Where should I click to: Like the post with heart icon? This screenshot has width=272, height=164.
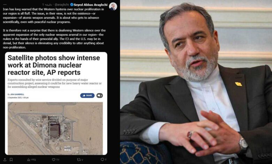pyautogui.click(x=54, y=159)
